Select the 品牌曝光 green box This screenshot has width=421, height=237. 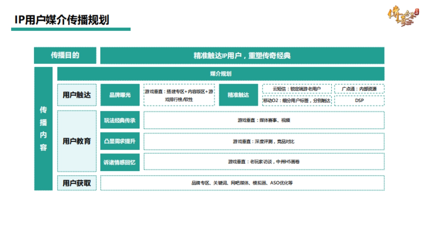click(121, 95)
